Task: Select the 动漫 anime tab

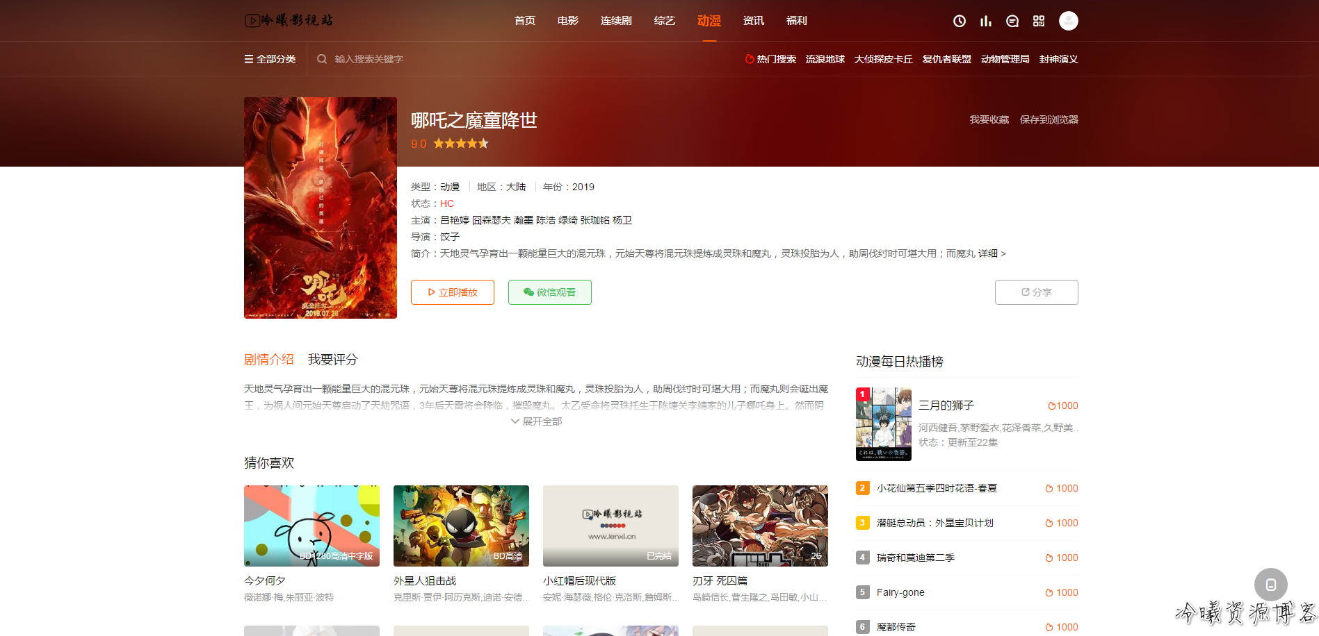Action: pos(709,21)
